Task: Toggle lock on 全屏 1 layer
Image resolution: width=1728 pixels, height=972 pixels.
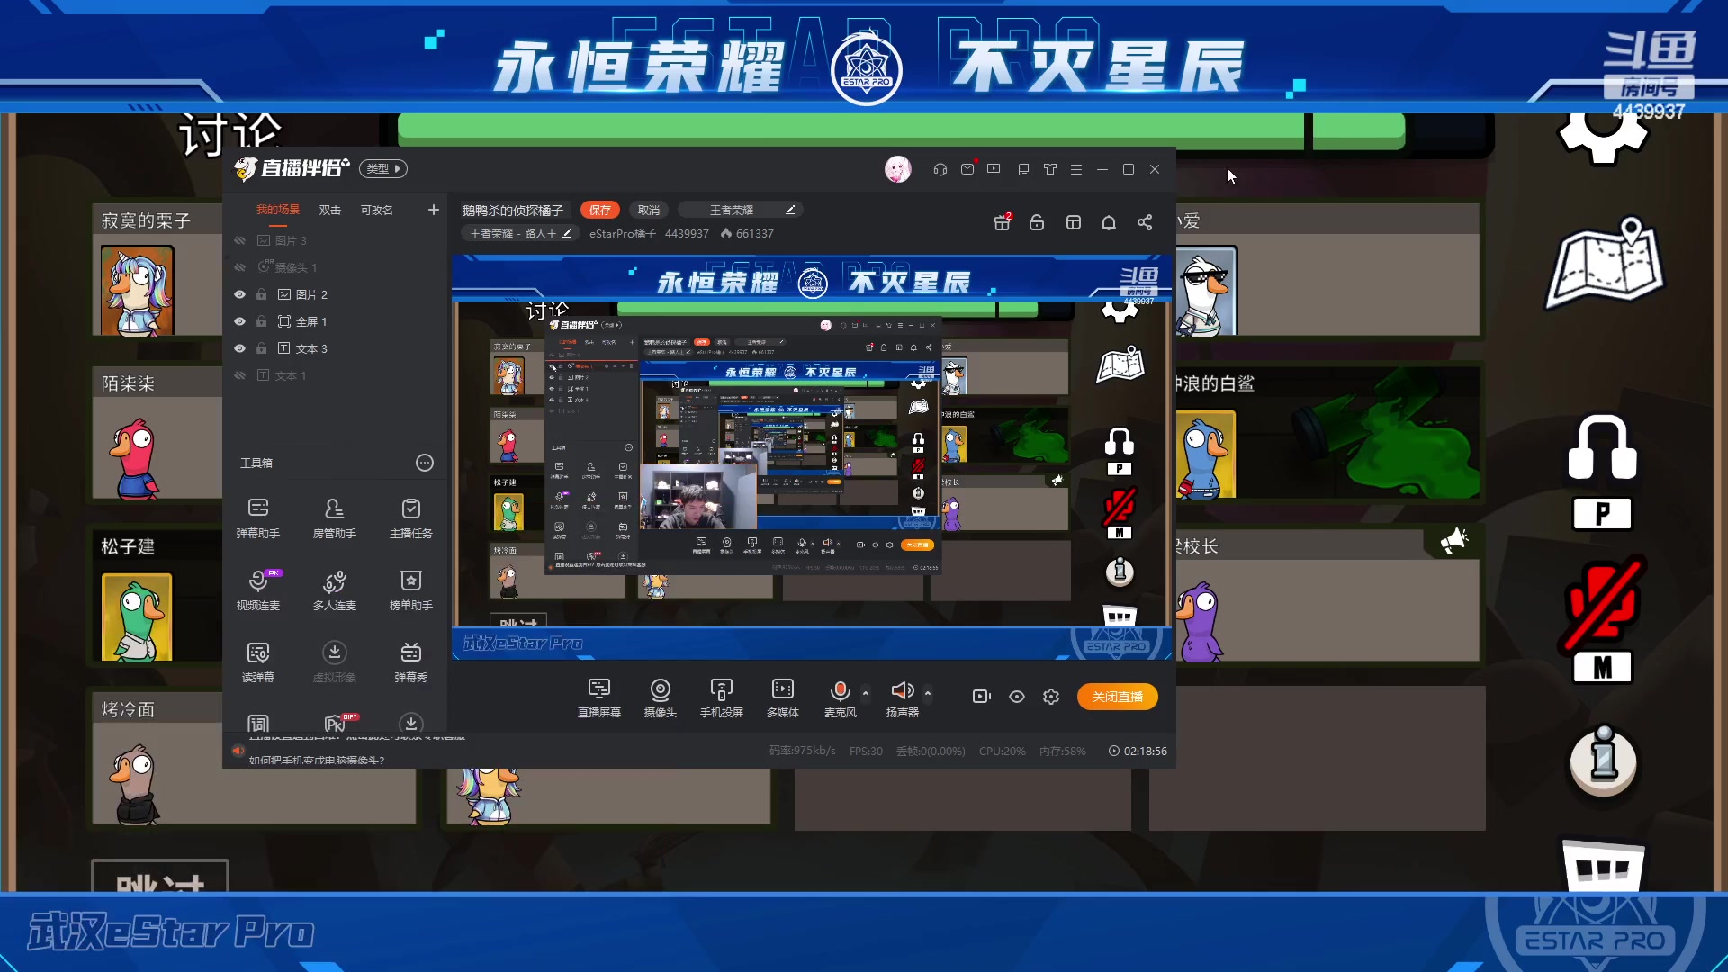Action: (x=261, y=321)
